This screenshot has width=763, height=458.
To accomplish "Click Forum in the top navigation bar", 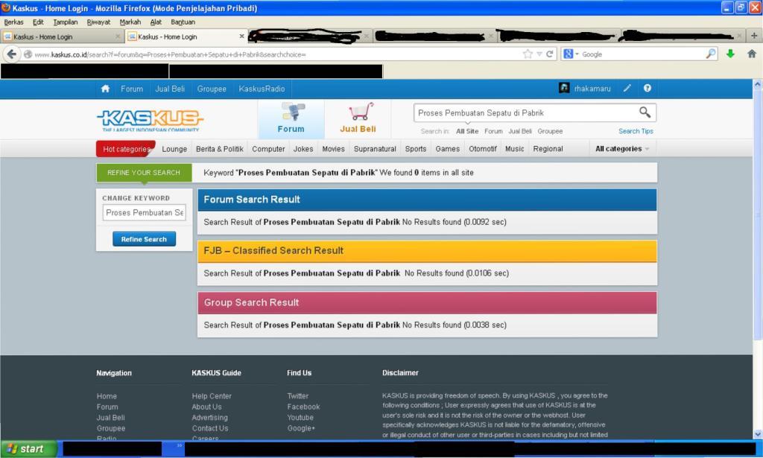I will click(x=132, y=89).
